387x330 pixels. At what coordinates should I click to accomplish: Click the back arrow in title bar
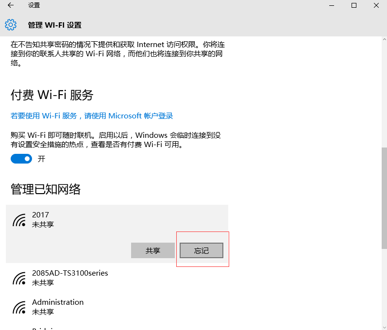11,5
